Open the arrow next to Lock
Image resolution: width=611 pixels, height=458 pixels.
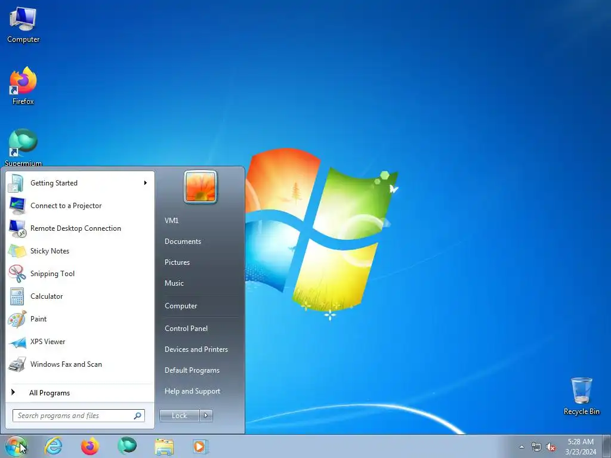(x=206, y=416)
